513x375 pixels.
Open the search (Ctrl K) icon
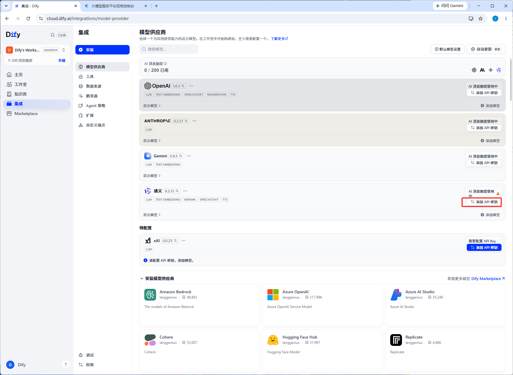[52, 35]
